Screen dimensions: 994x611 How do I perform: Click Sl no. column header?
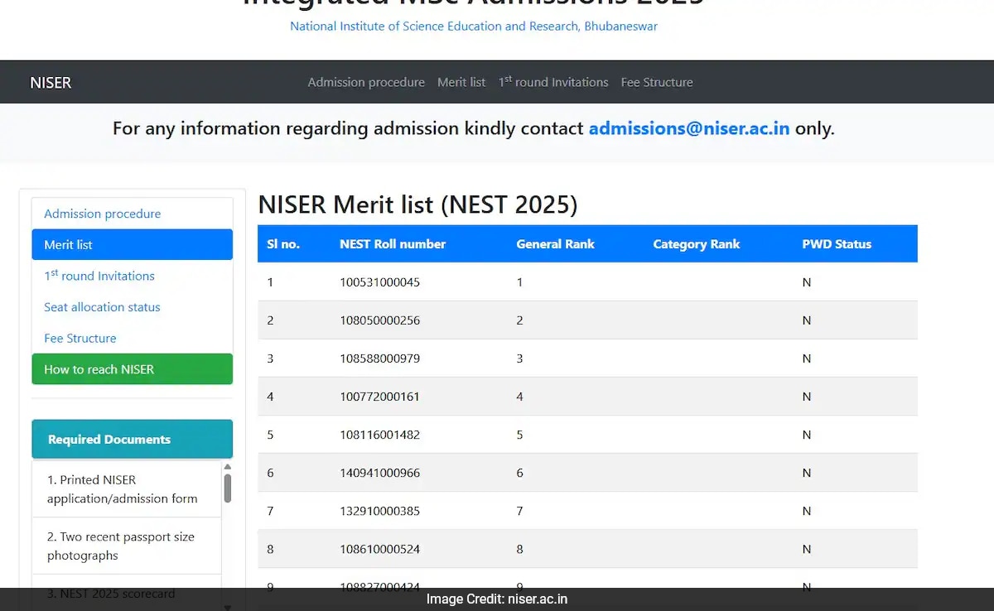click(283, 244)
